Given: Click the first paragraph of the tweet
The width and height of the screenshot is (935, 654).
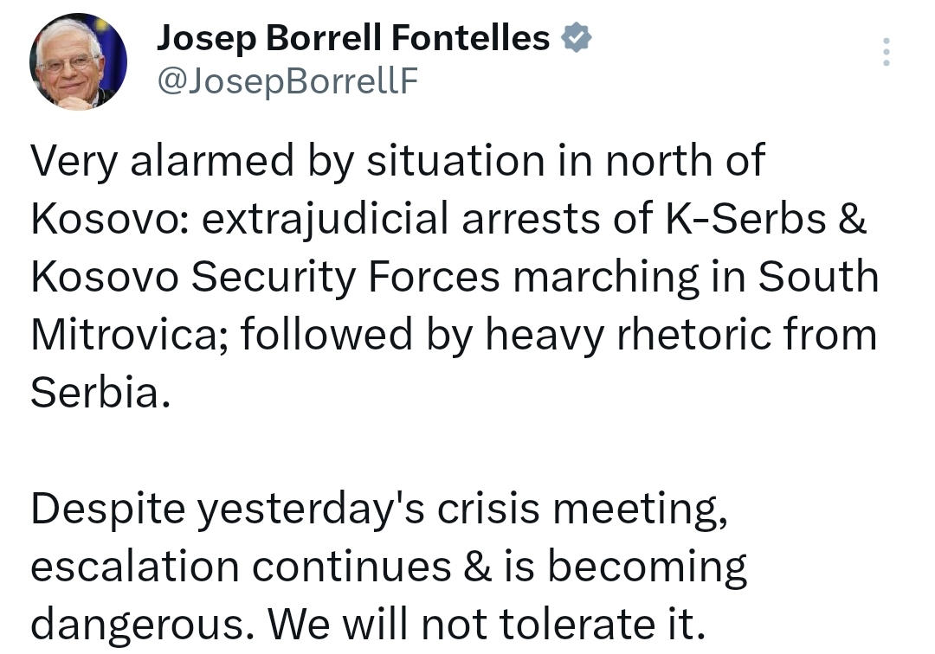Looking at the screenshot, I should click(455, 276).
